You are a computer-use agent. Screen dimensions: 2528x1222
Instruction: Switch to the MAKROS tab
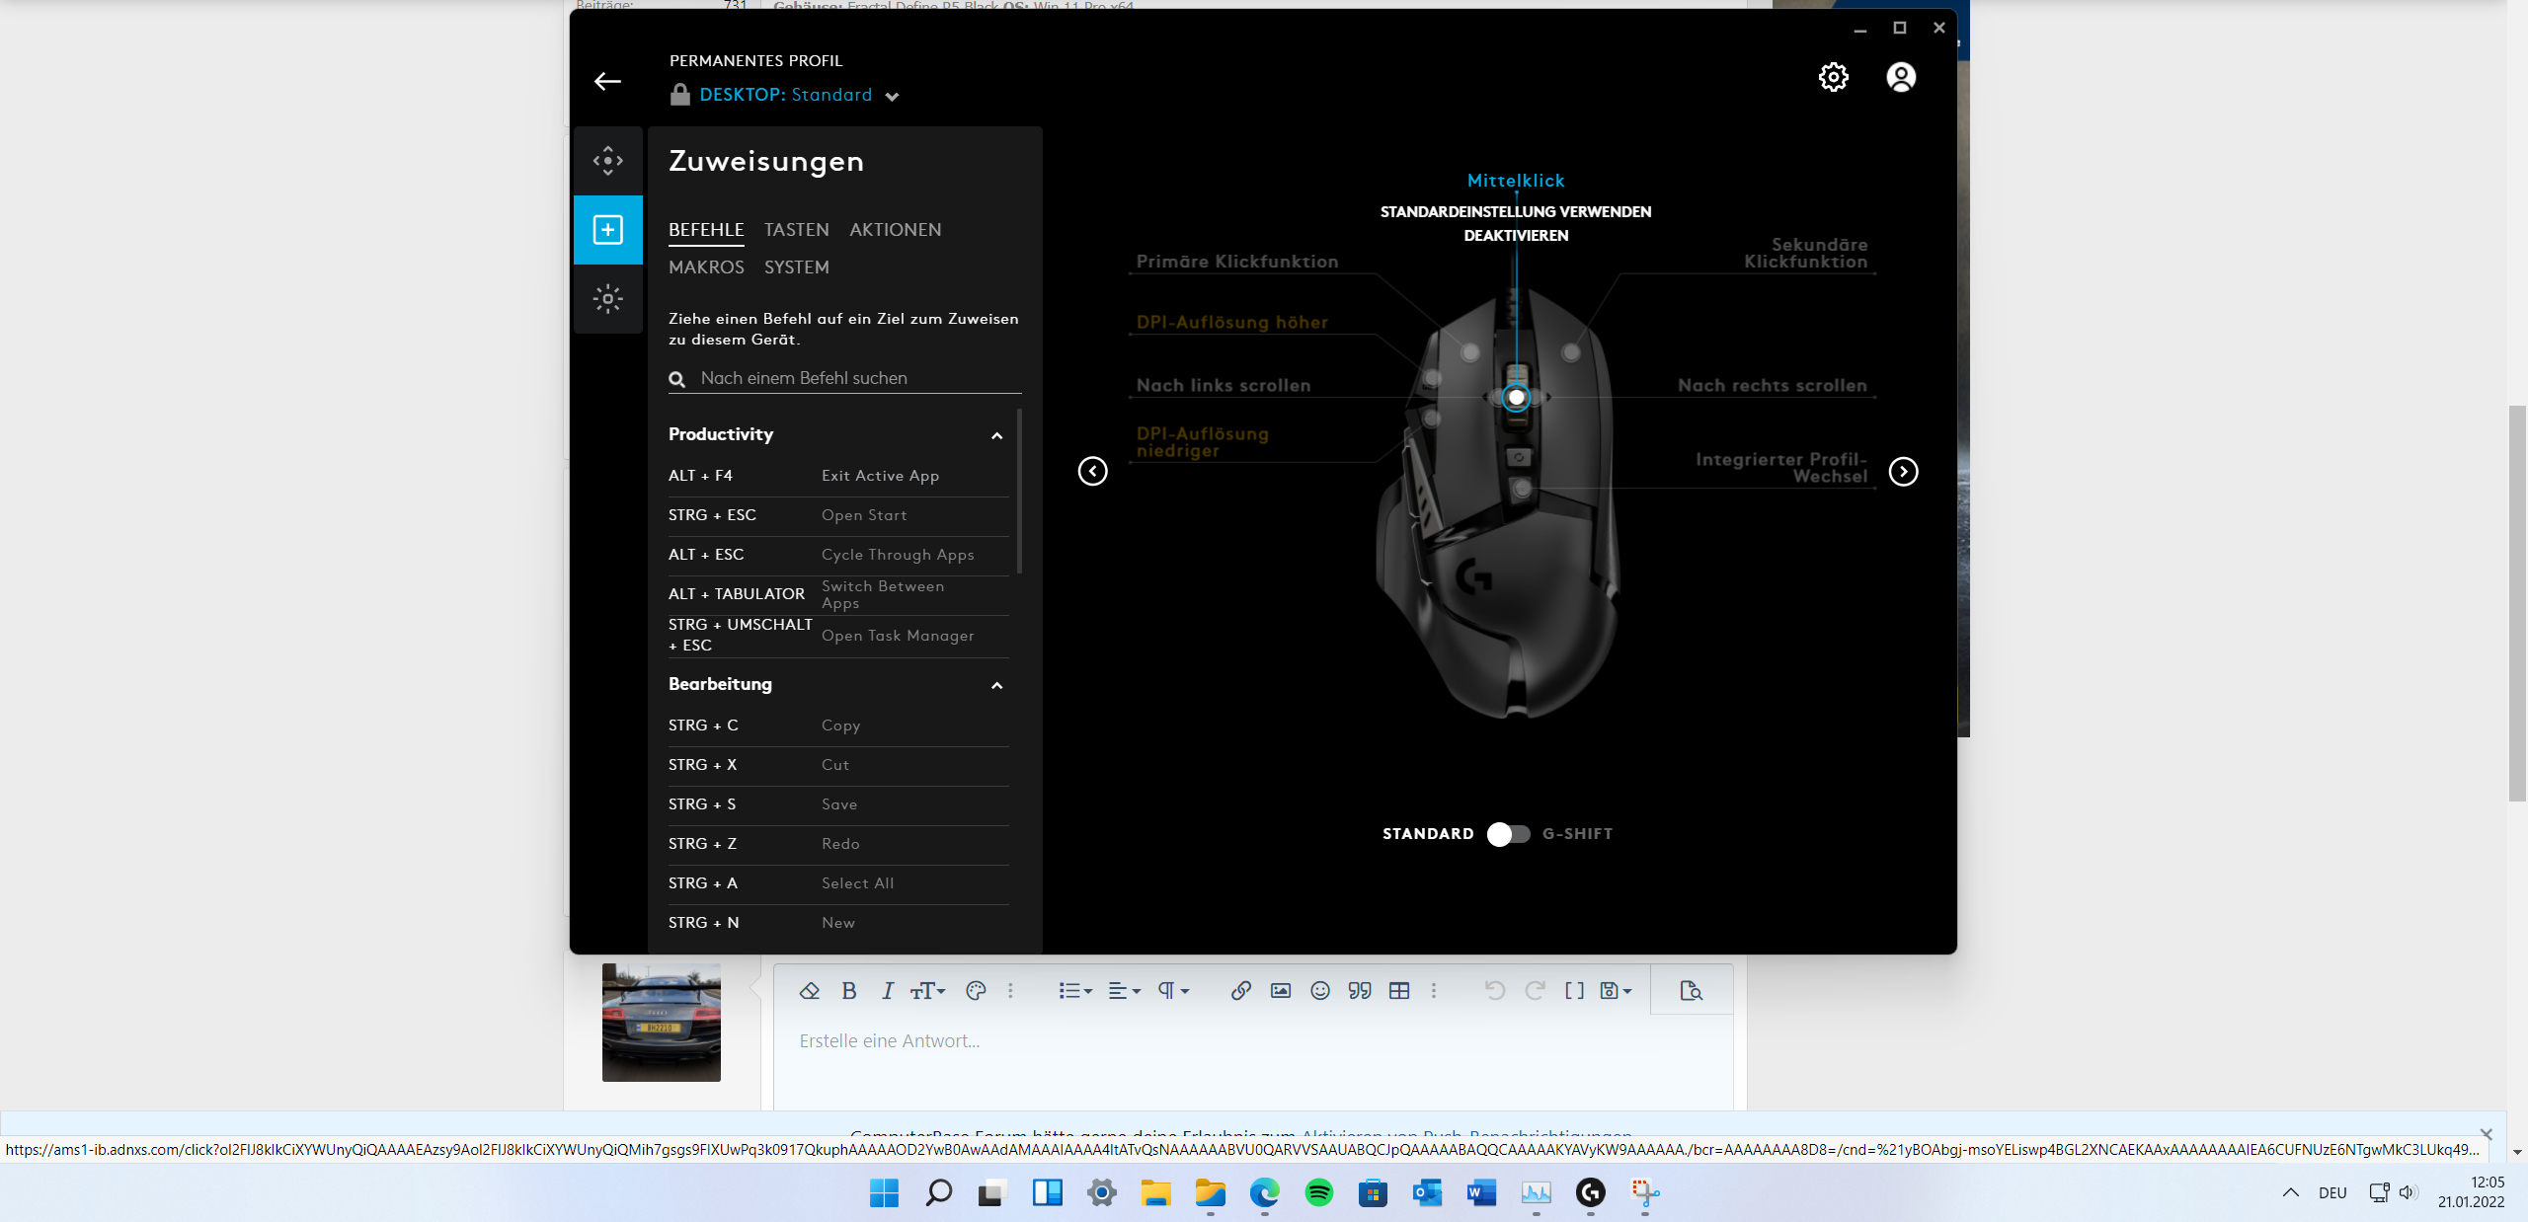[x=706, y=267]
